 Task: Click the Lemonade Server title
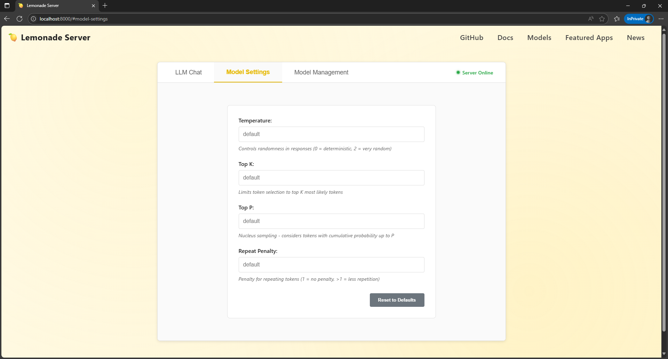56,38
